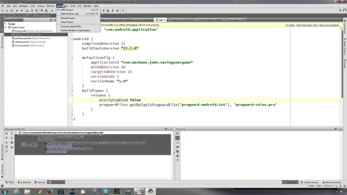The height and width of the screenshot is (195, 347).
Task: Event Log panel gear settings icon
Action: coord(336,129)
